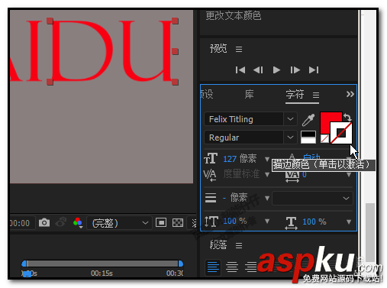
Task: Open the Felix Titling font dropdown
Action: [x=290, y=119]
